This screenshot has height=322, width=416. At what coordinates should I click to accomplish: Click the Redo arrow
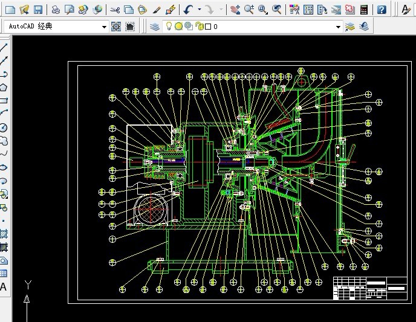[x=210, y=10]
